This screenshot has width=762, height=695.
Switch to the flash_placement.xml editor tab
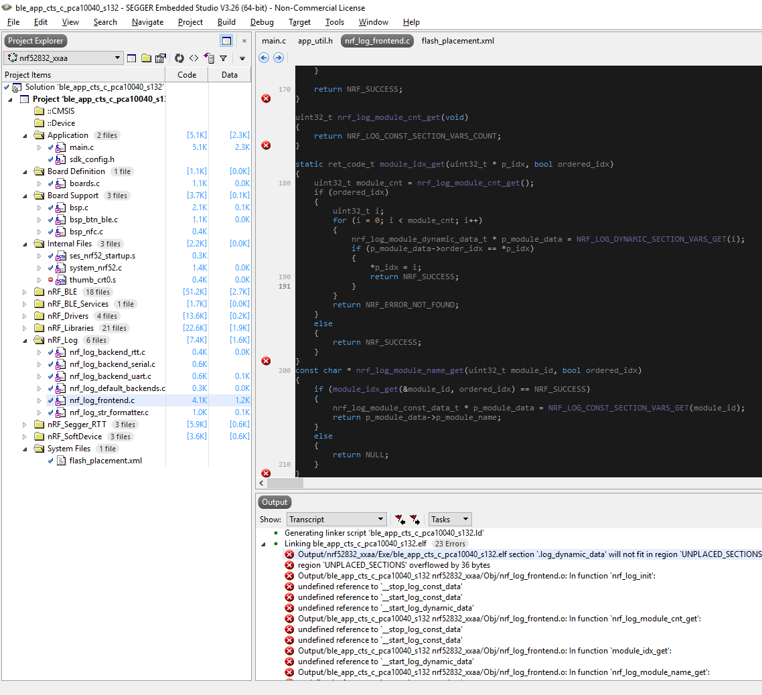pyautogui.click(x=458, y=41)
